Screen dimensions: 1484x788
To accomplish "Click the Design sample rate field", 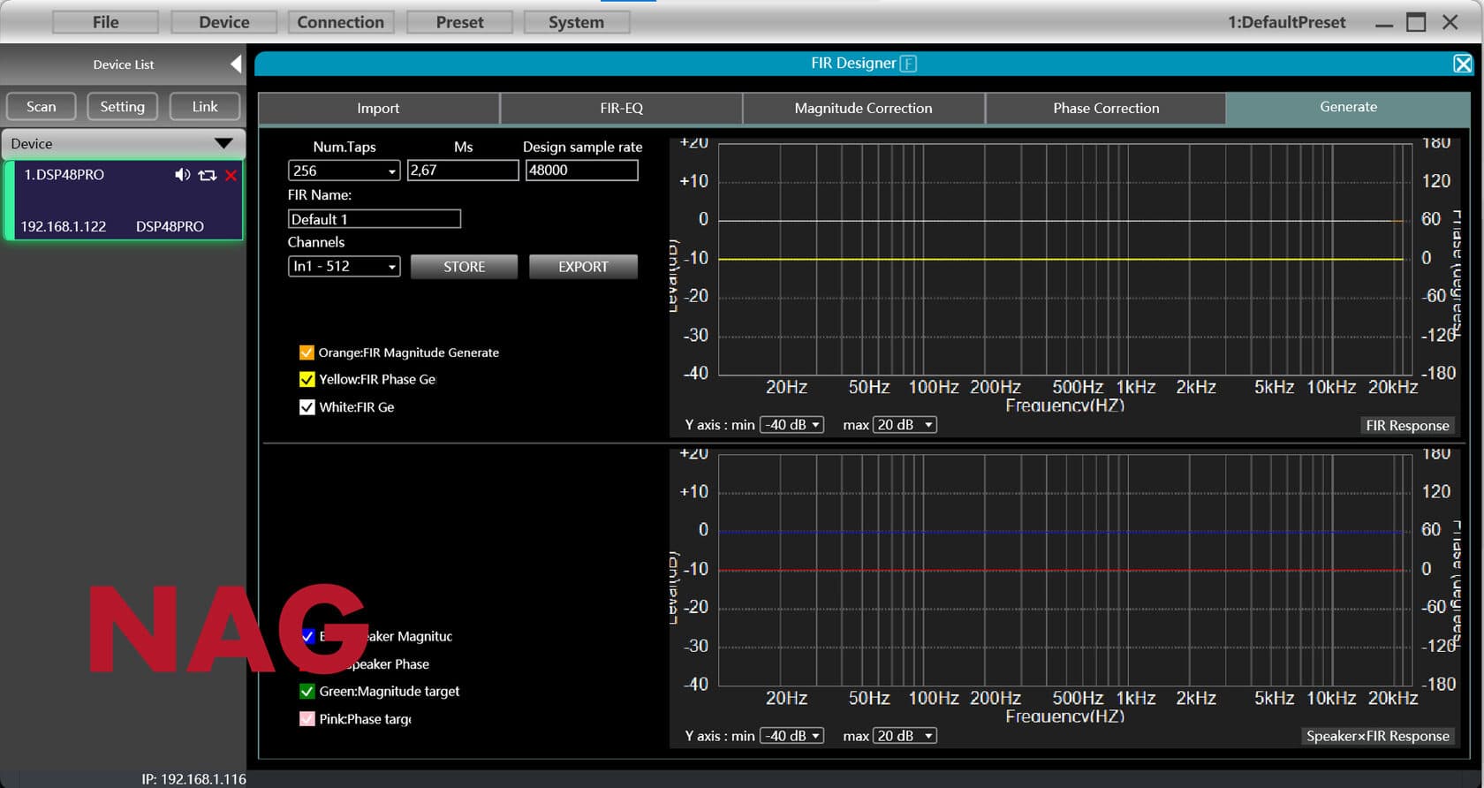I will click(x=581, y=170).
